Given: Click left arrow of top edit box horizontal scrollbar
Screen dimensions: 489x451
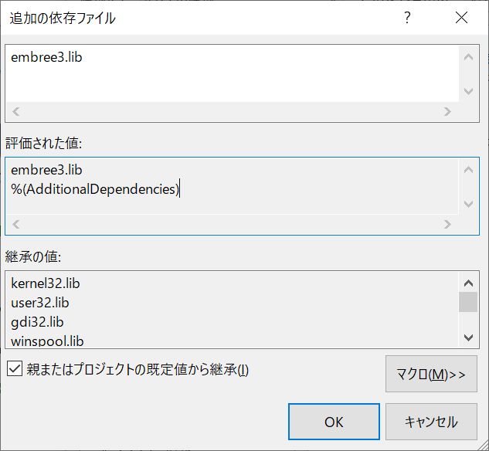Looking at the screenshot, I should tap(16, 111).
